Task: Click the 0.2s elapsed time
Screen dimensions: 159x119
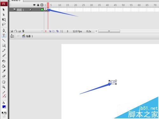Action: [89, 31]
